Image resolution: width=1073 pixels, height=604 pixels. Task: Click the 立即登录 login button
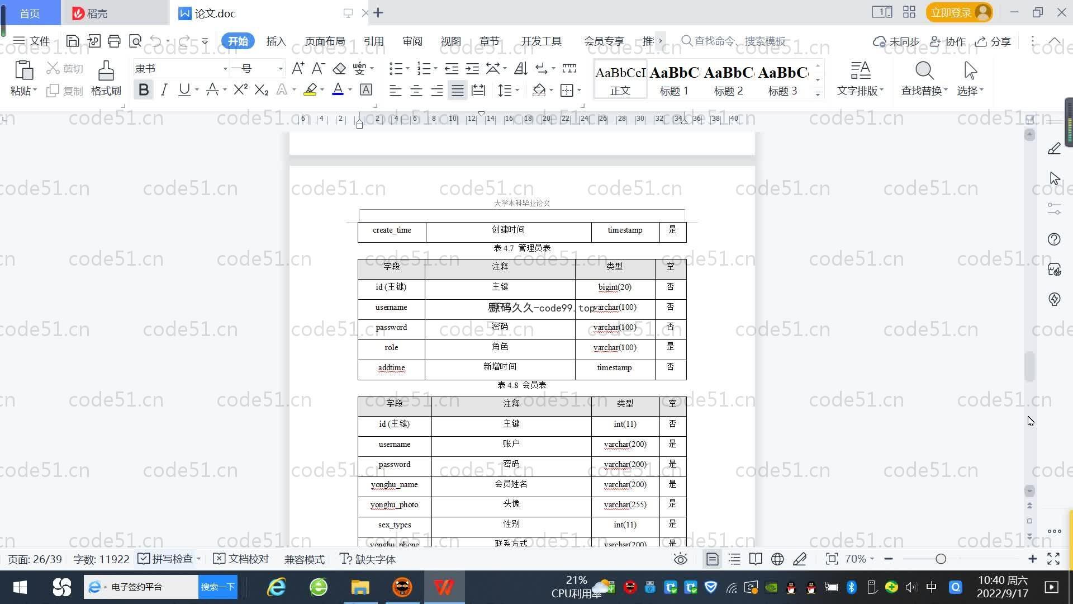coord(960,12)
